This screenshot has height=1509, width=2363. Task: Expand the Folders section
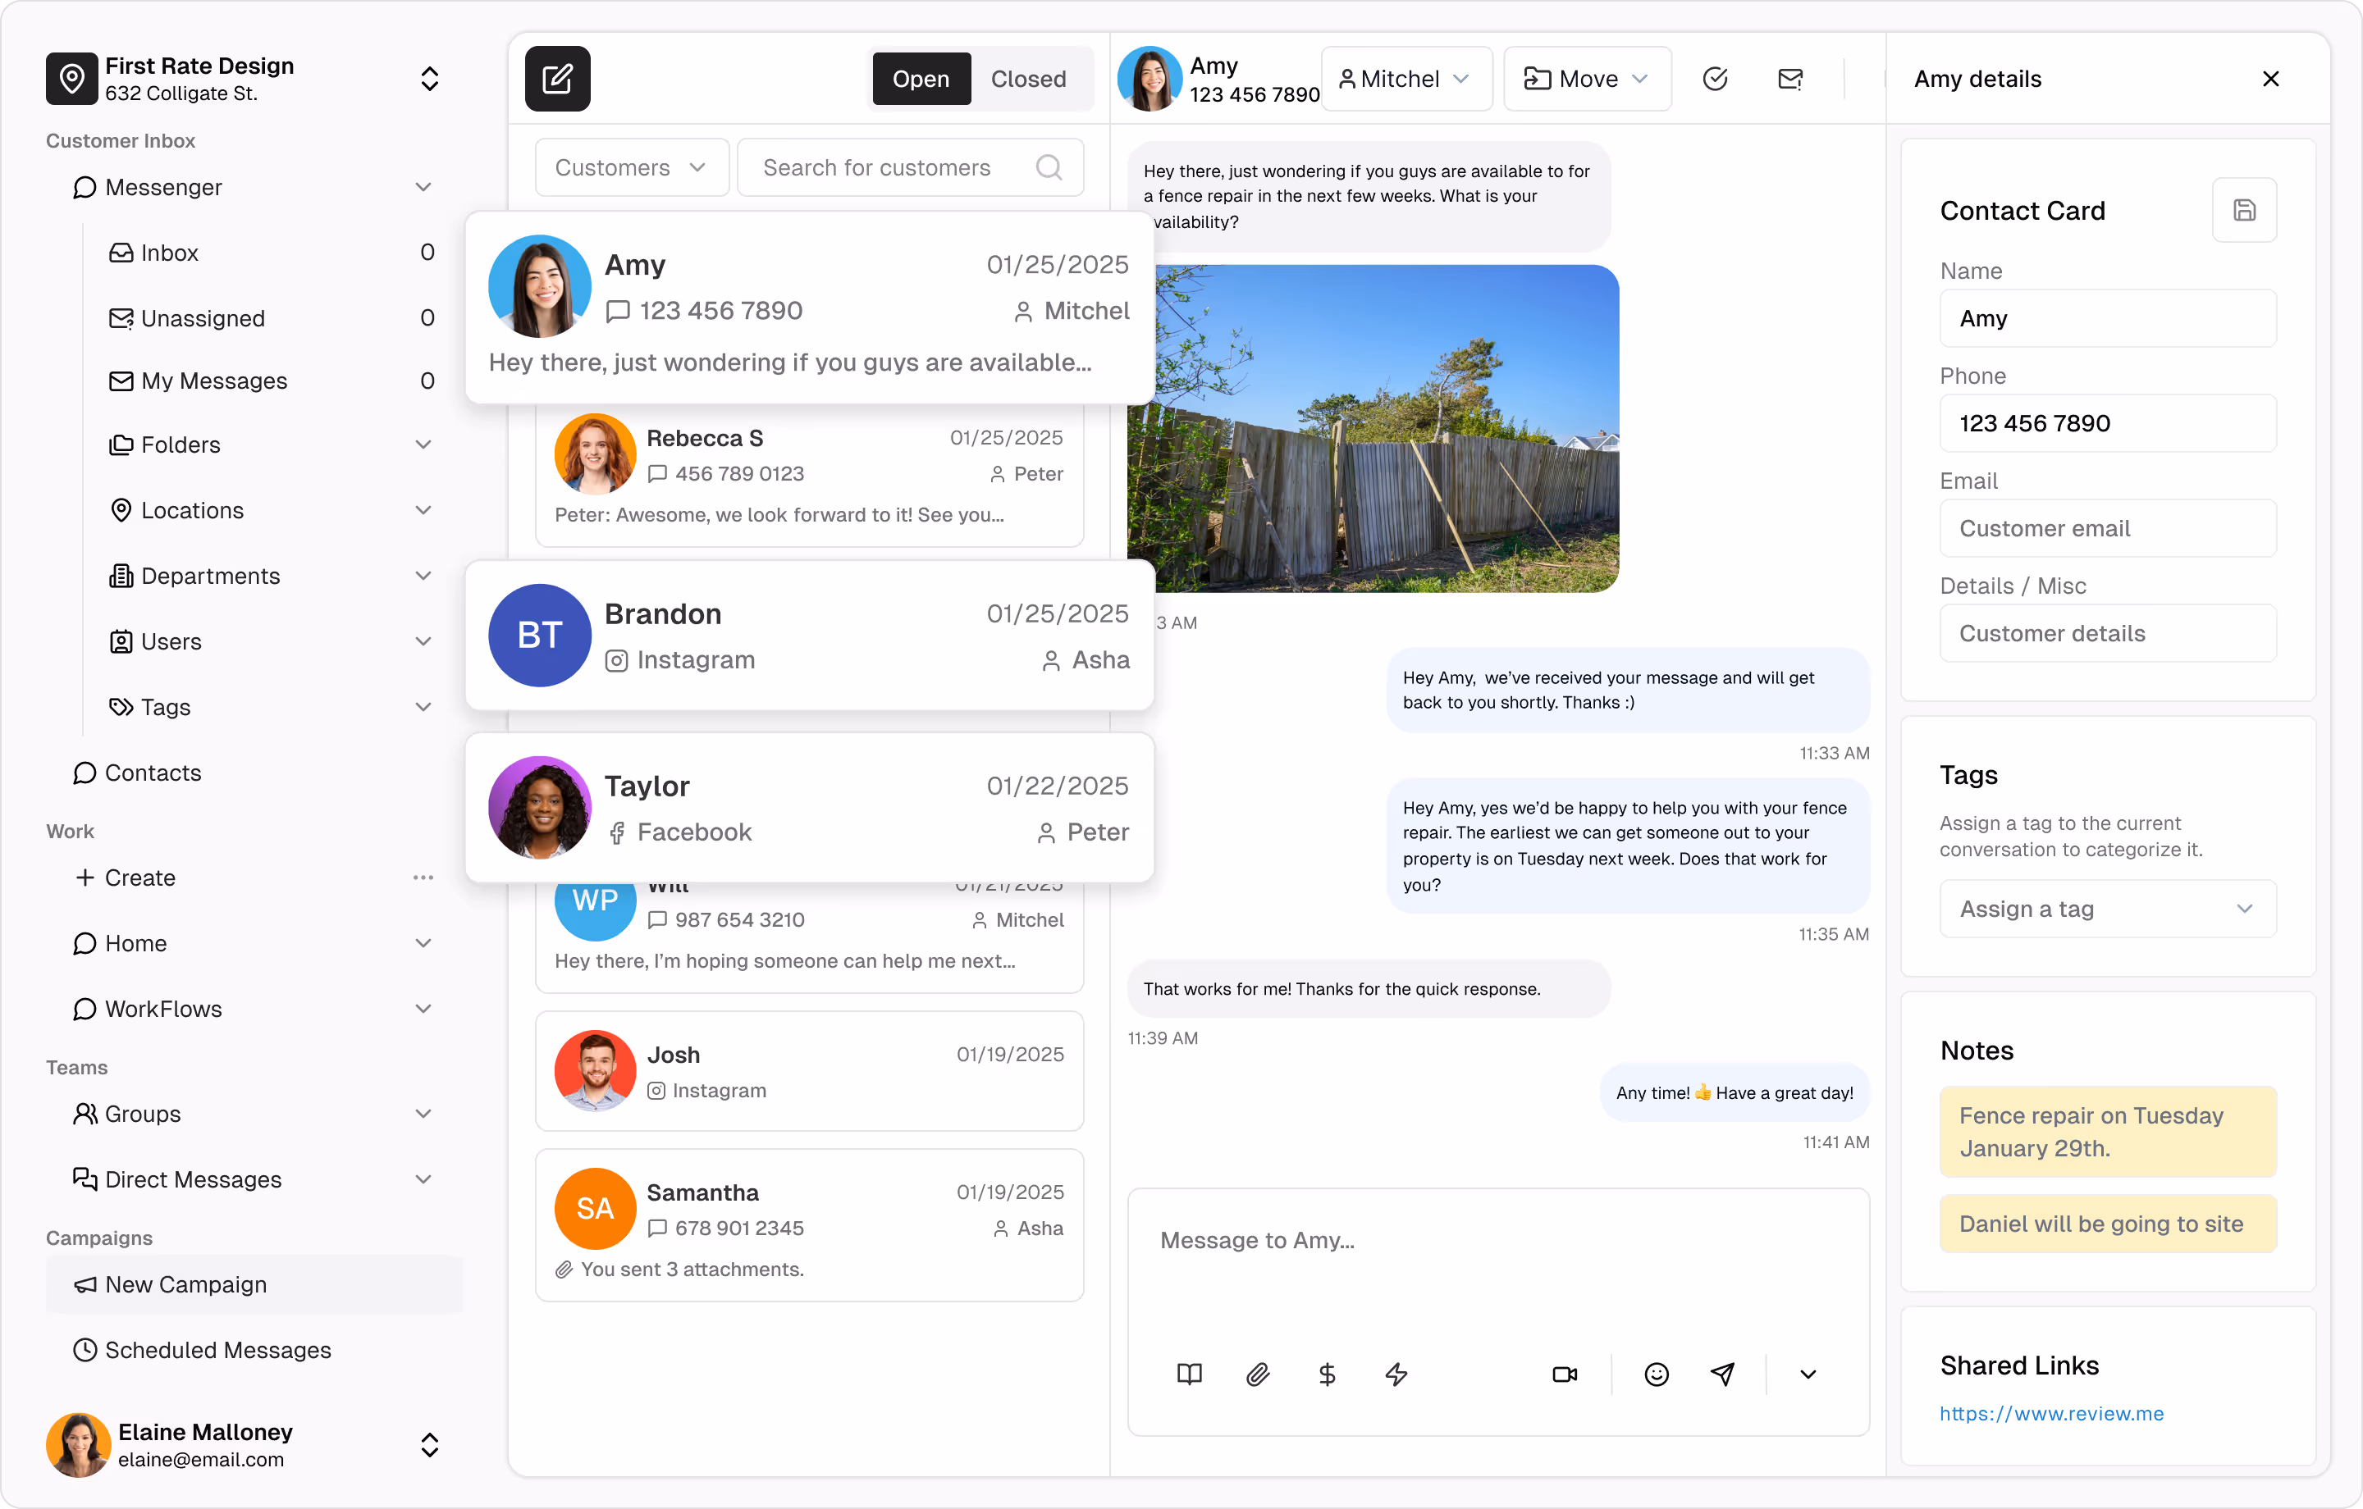coord(423,444)
